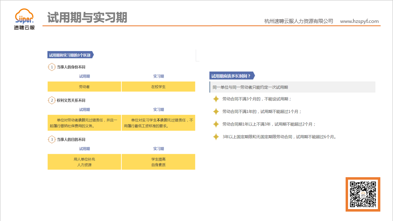The image size is (393, 221).
Task: Select the 用人单位补充人力资源 cell
Action: tap(85, 162)
